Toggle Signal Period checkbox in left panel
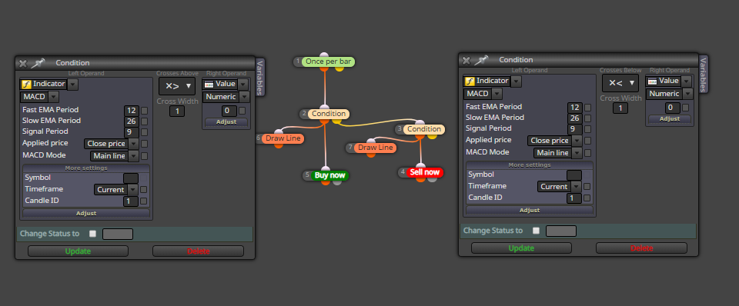The image size is (739, 306). (x=144, y=132)
